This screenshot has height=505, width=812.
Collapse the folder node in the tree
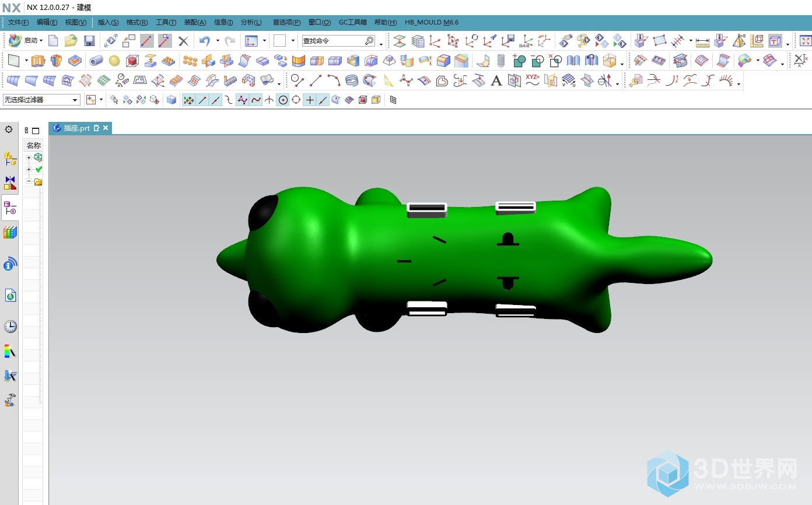click(29, 182)
